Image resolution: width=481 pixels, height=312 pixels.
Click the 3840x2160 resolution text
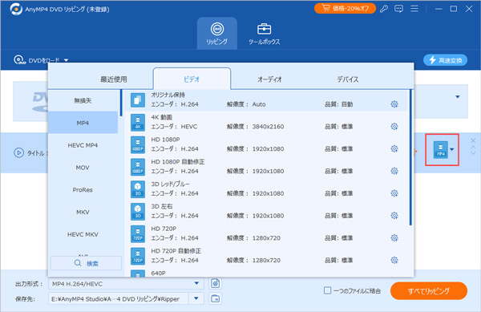(268, 127)
